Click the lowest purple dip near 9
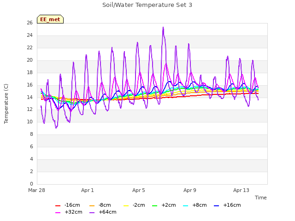295x221 pixels. pos(56,128)
